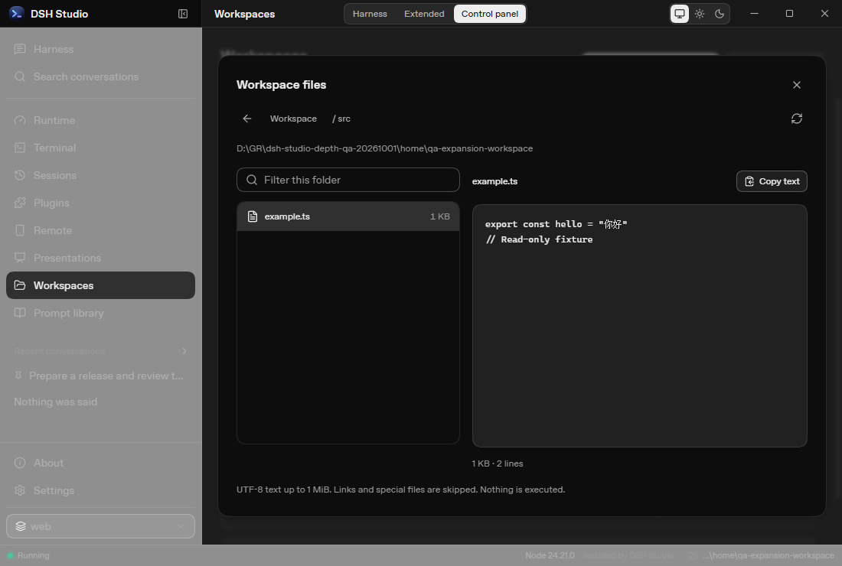
Task: Click the layers icon in web dropdown
Action: [x=21, y=526]
